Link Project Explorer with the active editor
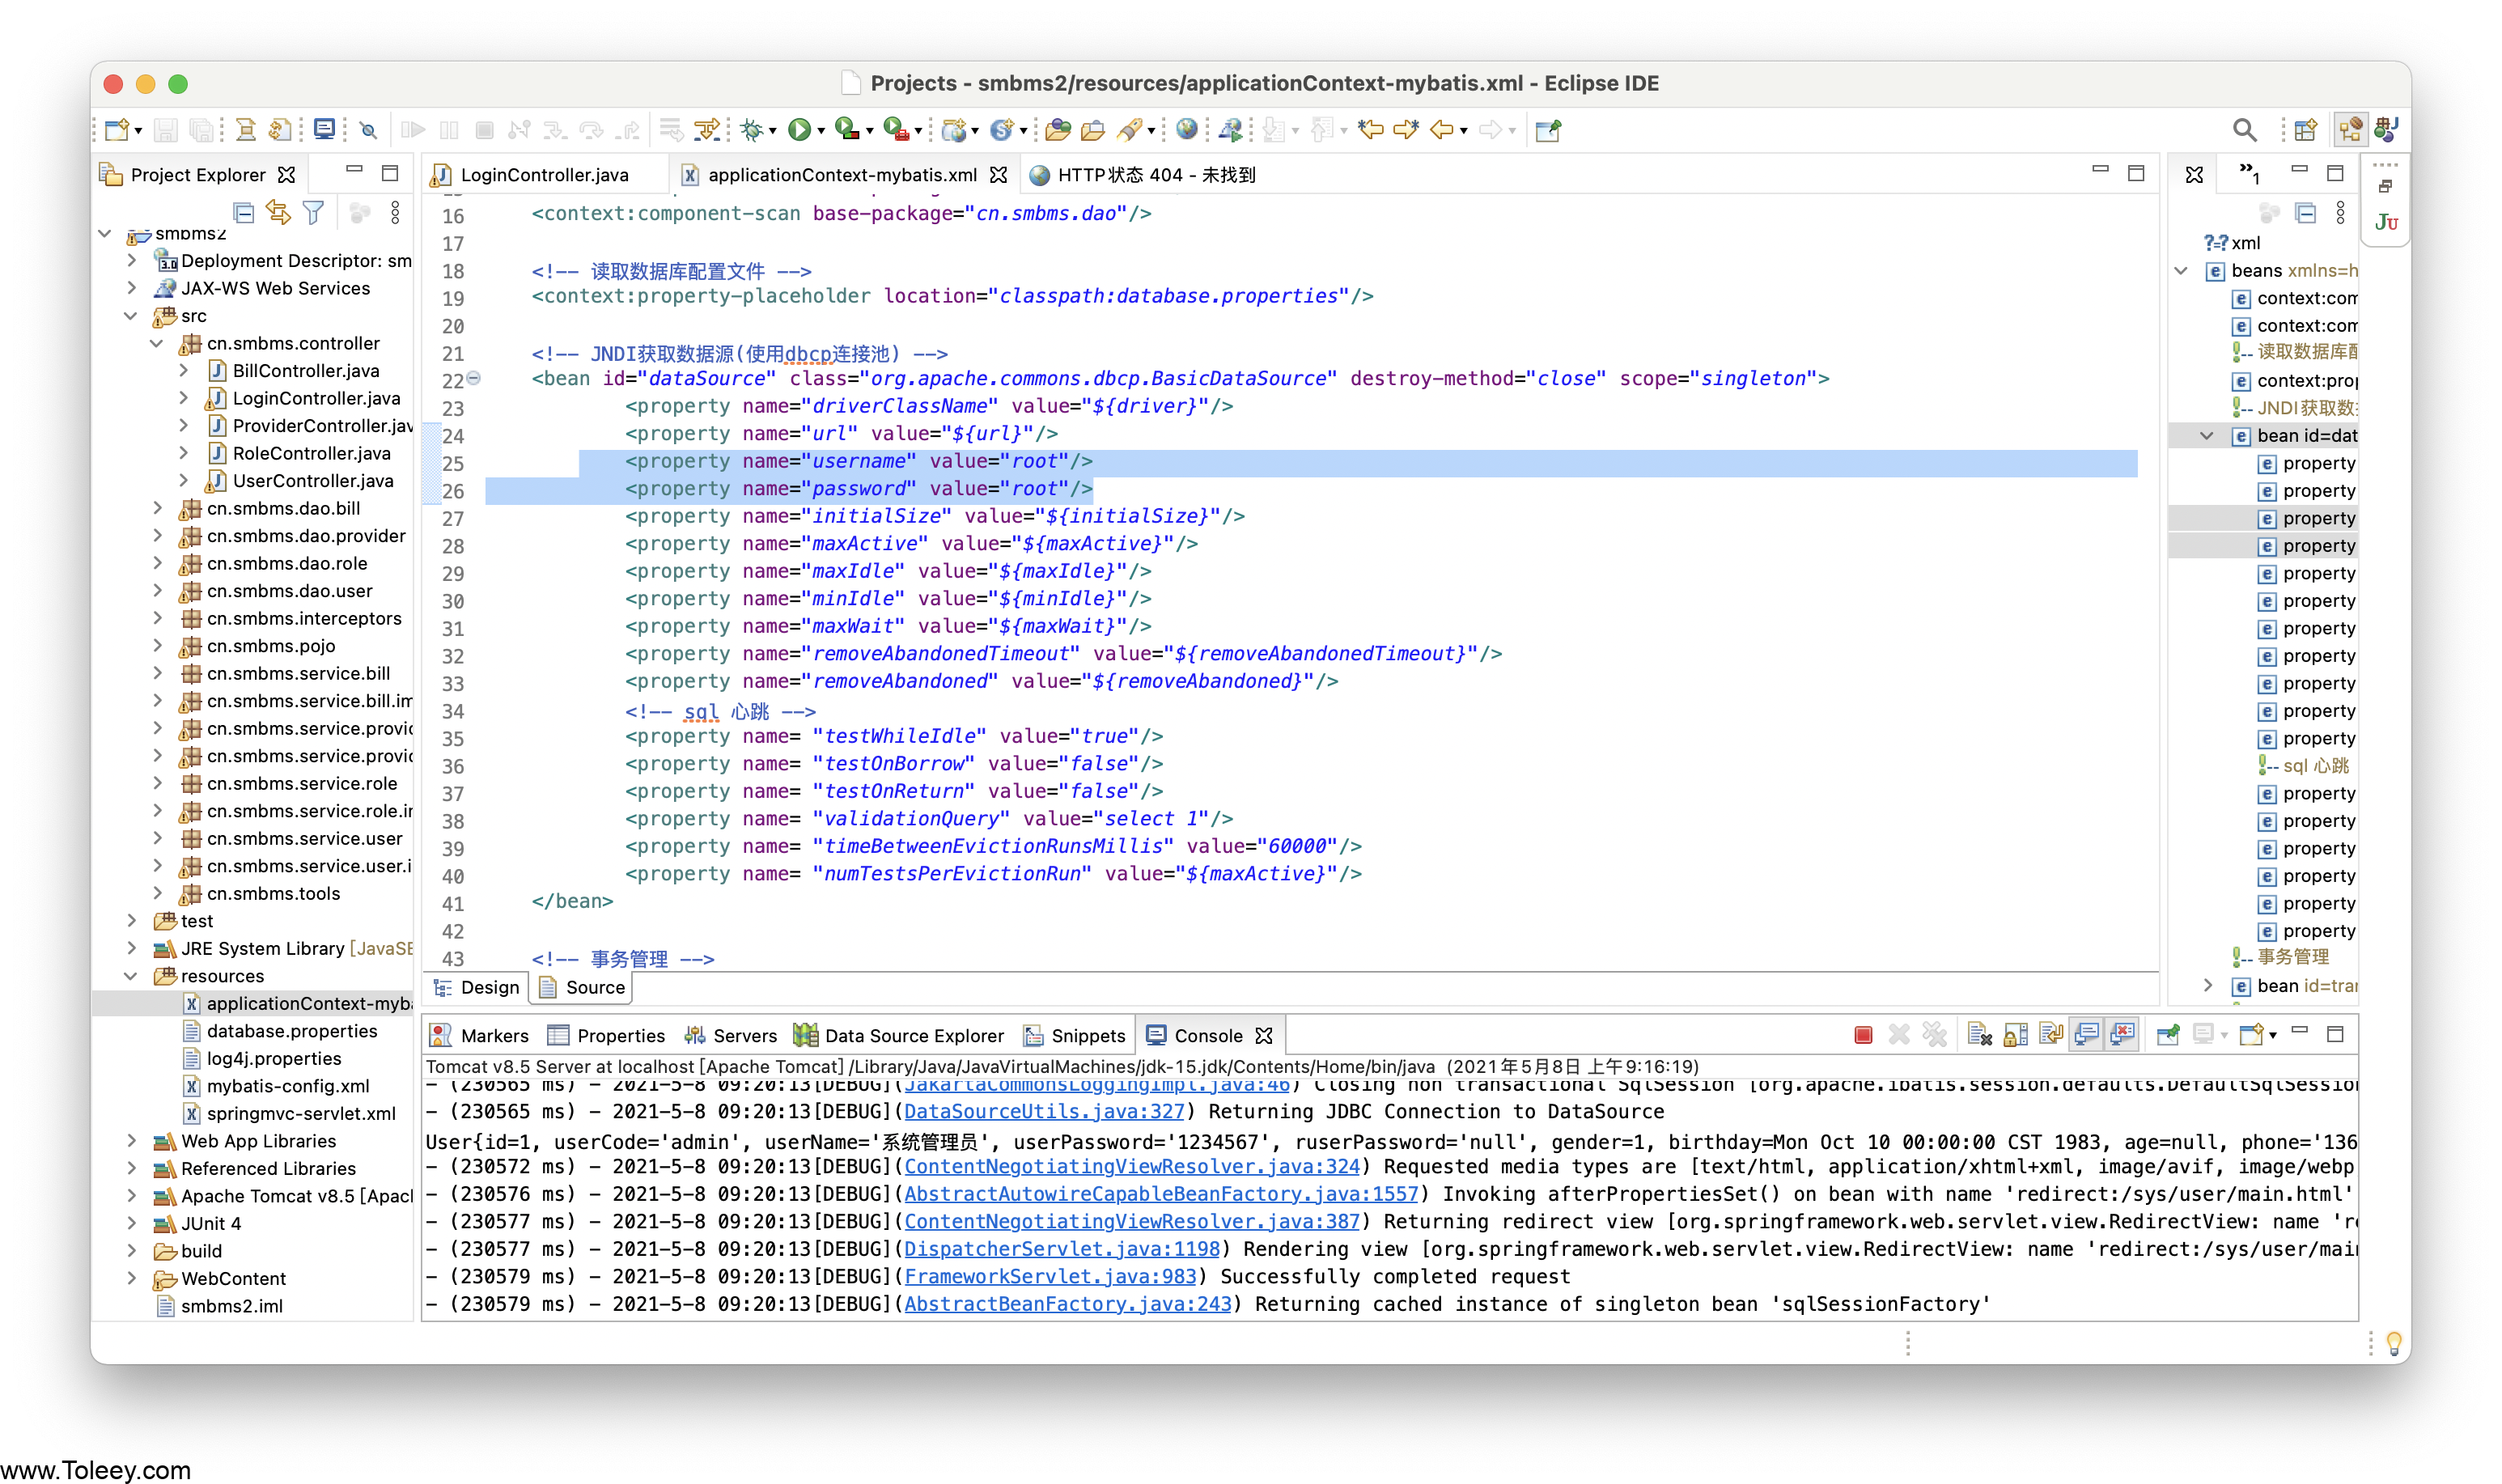2502x1484 pixels. click(278, 212)
